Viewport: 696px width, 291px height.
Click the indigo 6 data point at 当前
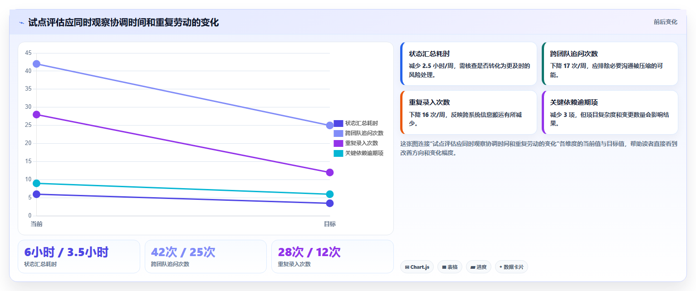coord(36,194)
